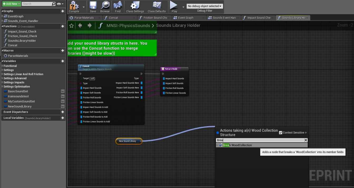Expand the Settings Impacts variable category
This screenshot has height=188, width=354.
[x=14, y=82]
